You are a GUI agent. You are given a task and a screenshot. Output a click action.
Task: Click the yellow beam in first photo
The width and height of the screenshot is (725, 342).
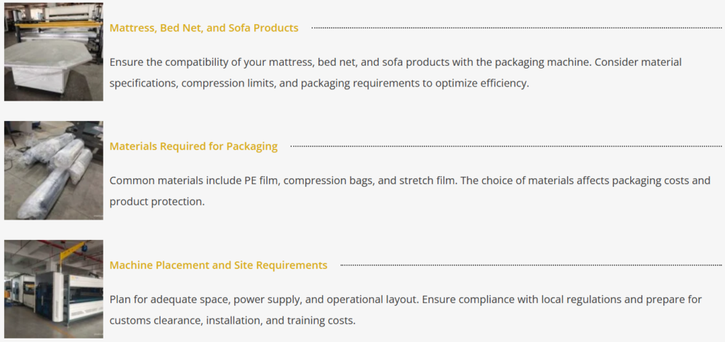coord(59,25)
